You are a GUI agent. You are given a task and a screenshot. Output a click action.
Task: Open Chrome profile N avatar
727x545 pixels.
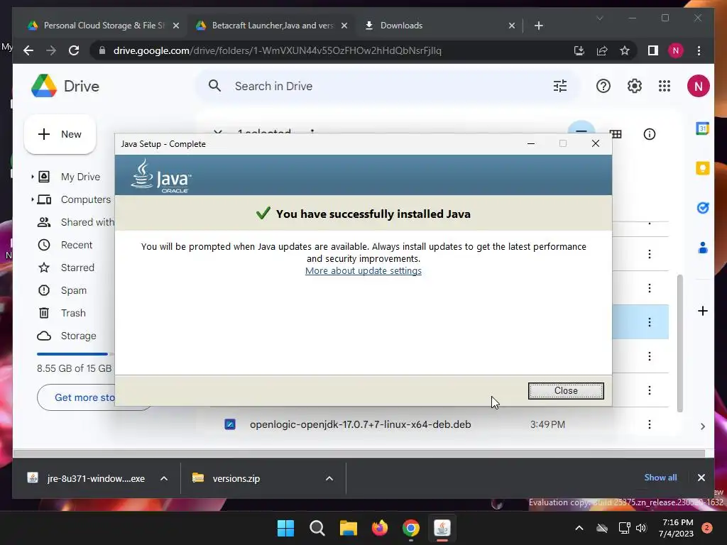click(676, 50)
